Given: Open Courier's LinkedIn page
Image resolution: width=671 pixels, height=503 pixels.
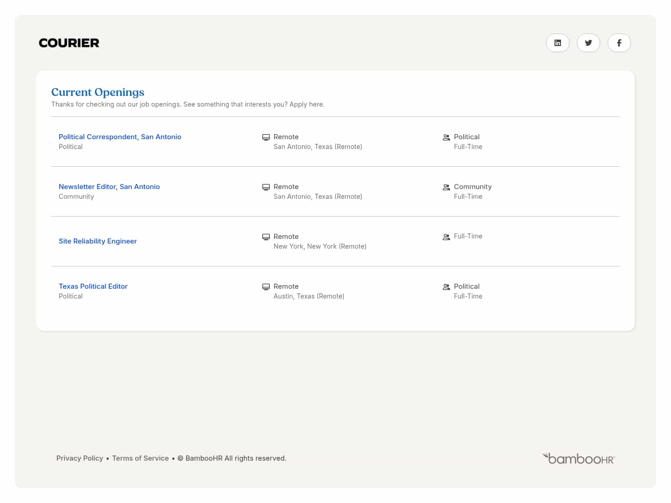Looking at the screenshot, I should click(557, 43).
